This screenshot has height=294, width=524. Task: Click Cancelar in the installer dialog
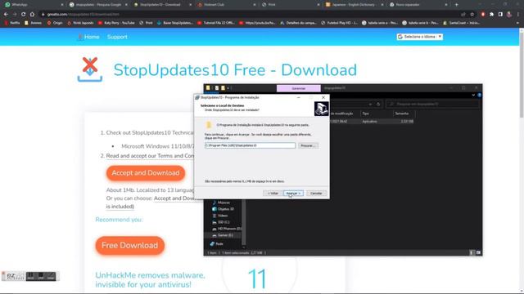point(316,194)
